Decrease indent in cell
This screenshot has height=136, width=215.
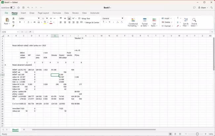tap(73, 22)
